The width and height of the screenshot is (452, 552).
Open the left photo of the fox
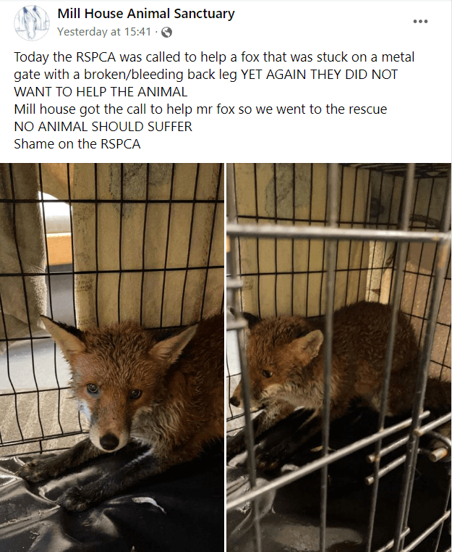pyautogui.click(x=112, y=357)
